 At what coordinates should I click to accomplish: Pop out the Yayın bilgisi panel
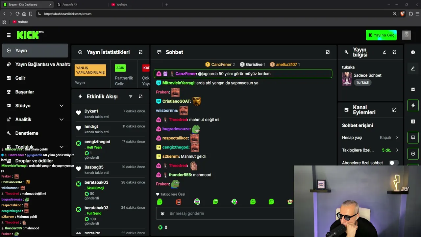point(394,52)
